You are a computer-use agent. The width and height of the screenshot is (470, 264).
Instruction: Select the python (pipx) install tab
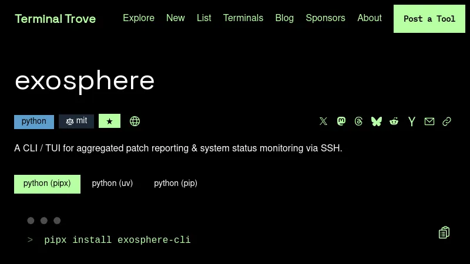(47, 184)
